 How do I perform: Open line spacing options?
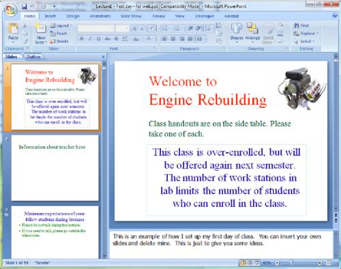[x=208, y=29]
